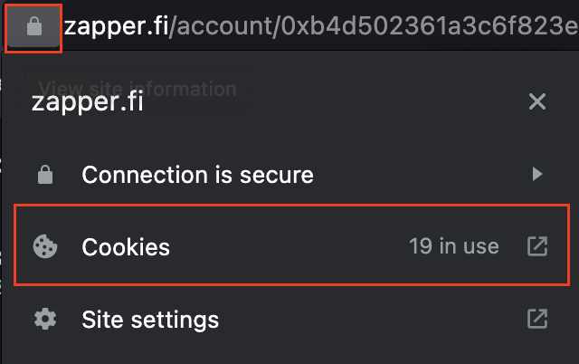Choose the Site settings label

click(x=150, y=320)
